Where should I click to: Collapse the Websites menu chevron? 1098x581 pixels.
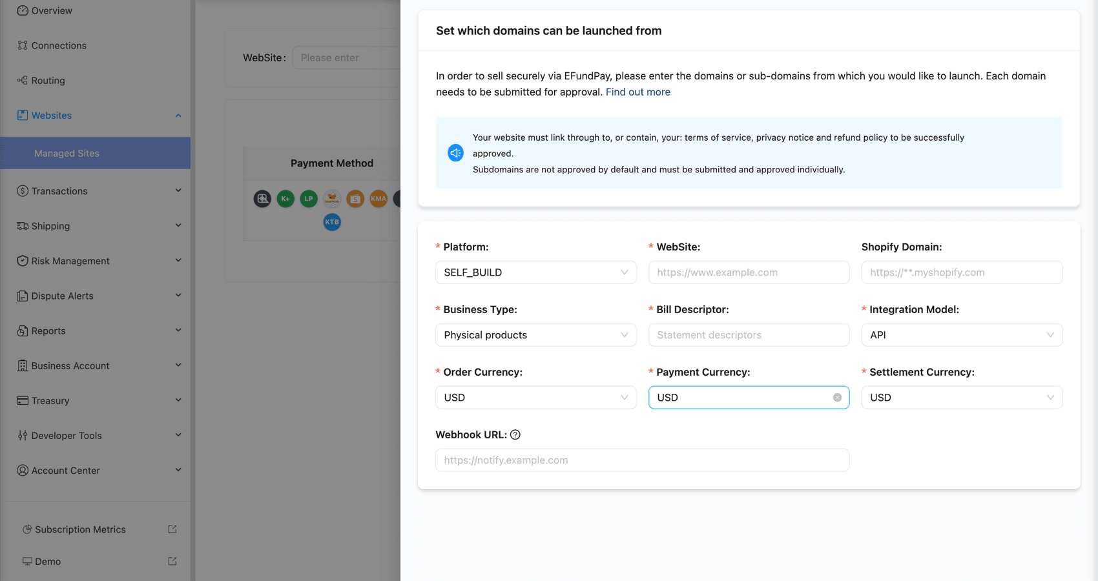click(x=178, y=116)
